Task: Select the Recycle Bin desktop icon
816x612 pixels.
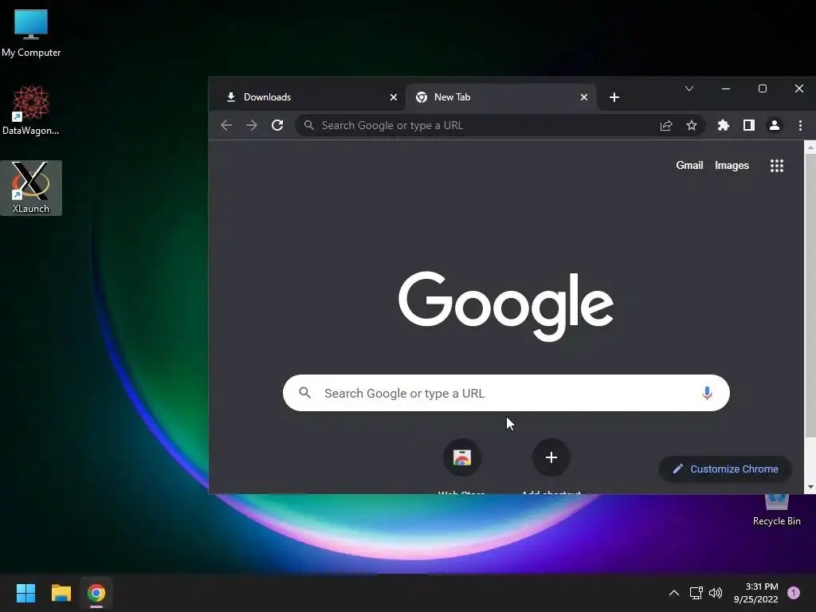Action: 776,511
